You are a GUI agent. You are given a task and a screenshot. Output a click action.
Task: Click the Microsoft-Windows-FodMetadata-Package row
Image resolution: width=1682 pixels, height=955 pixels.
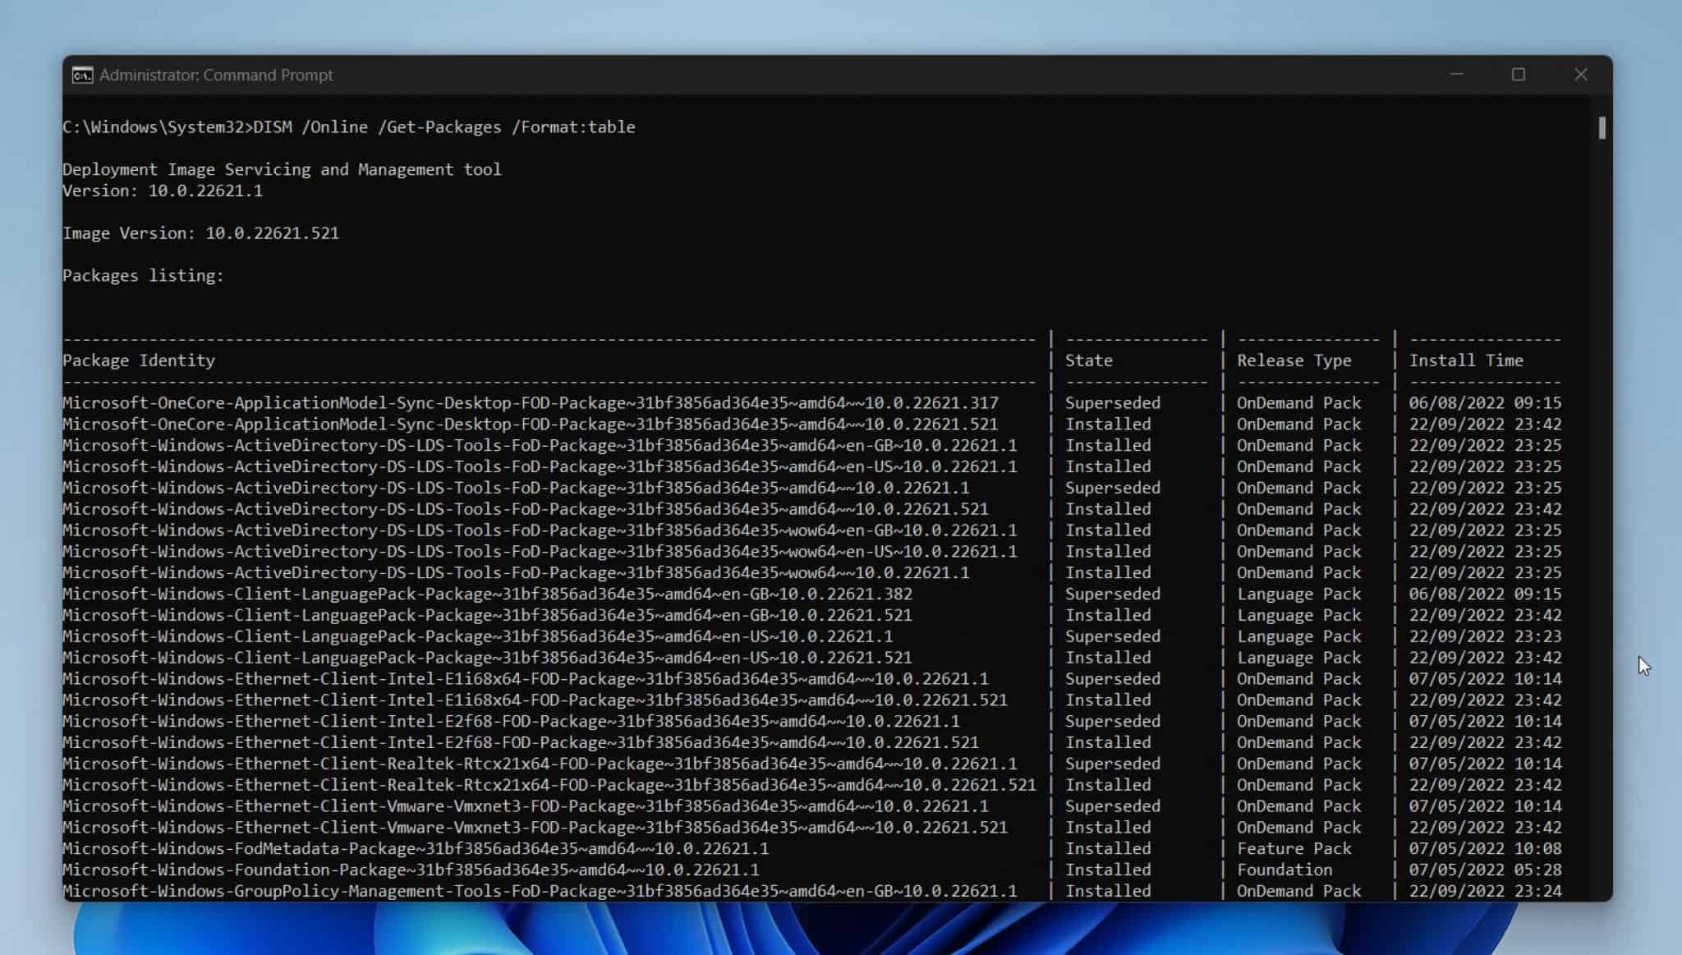coord(416,849)
